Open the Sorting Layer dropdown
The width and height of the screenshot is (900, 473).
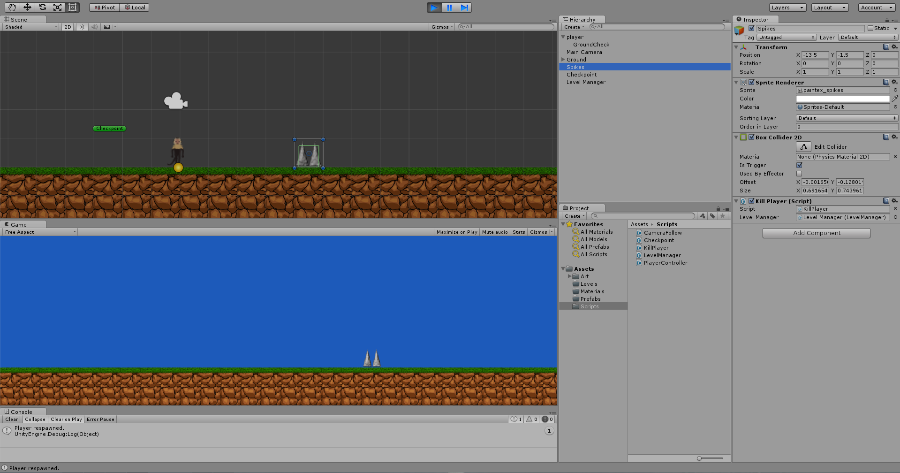pyautogui.click(x=847, y=118)
